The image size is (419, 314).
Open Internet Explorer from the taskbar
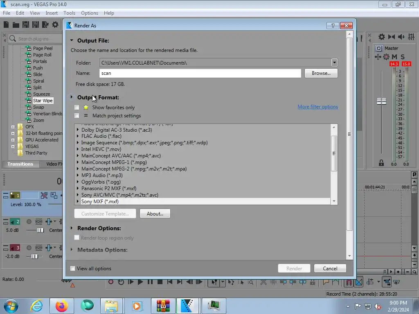click(36, 306)
